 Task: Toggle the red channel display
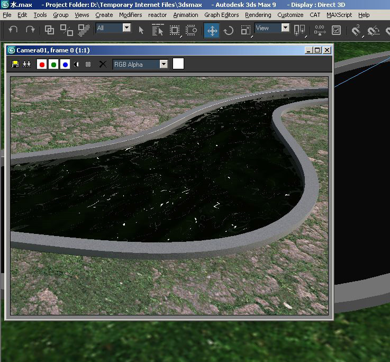[42, 65]
